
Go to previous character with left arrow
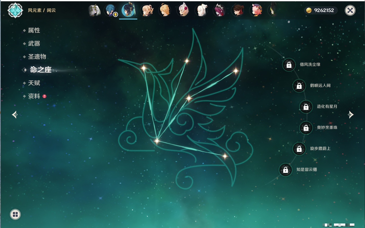click(15, 115)
